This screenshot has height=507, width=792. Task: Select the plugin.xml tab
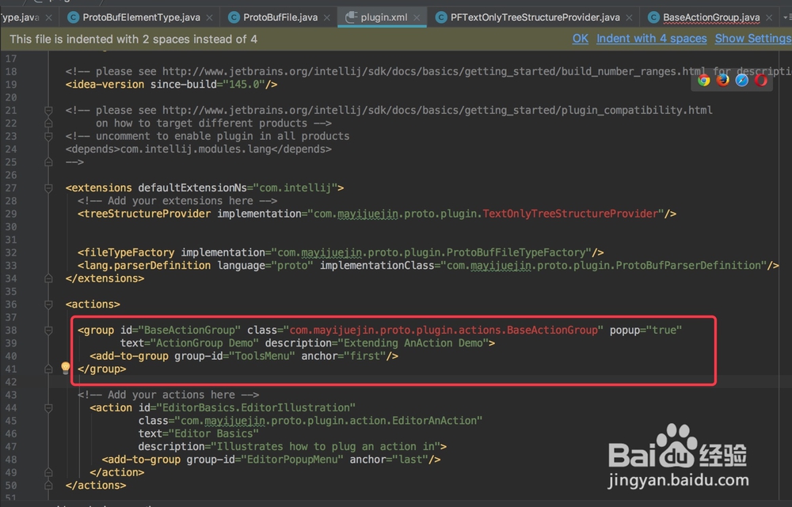pyautogui.click(x=383, y=17)
